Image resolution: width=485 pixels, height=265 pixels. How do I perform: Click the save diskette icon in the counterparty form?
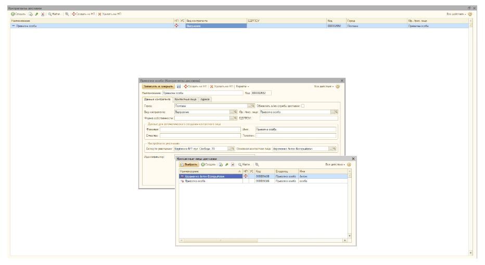179,86
